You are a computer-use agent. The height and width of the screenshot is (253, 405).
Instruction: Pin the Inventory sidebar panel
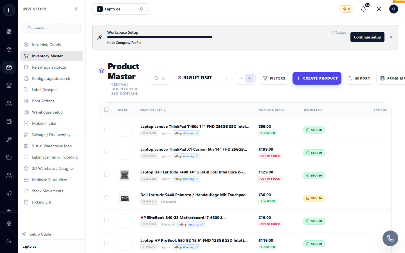(x=76, y=9)
